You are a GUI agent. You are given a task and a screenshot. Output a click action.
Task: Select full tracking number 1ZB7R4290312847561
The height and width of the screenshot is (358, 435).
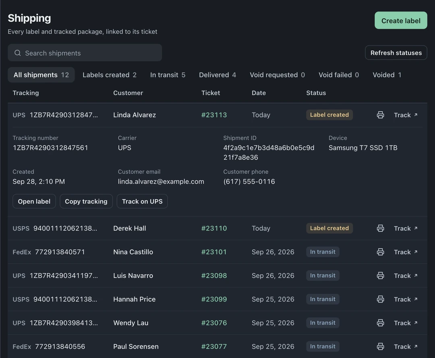click(x=50, y=148)
